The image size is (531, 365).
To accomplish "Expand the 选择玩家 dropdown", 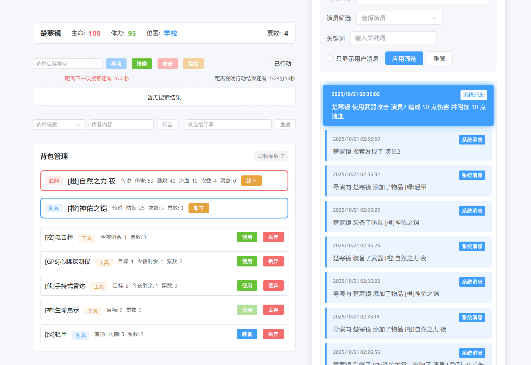I will pyautogui.click(x=59, y=125).
